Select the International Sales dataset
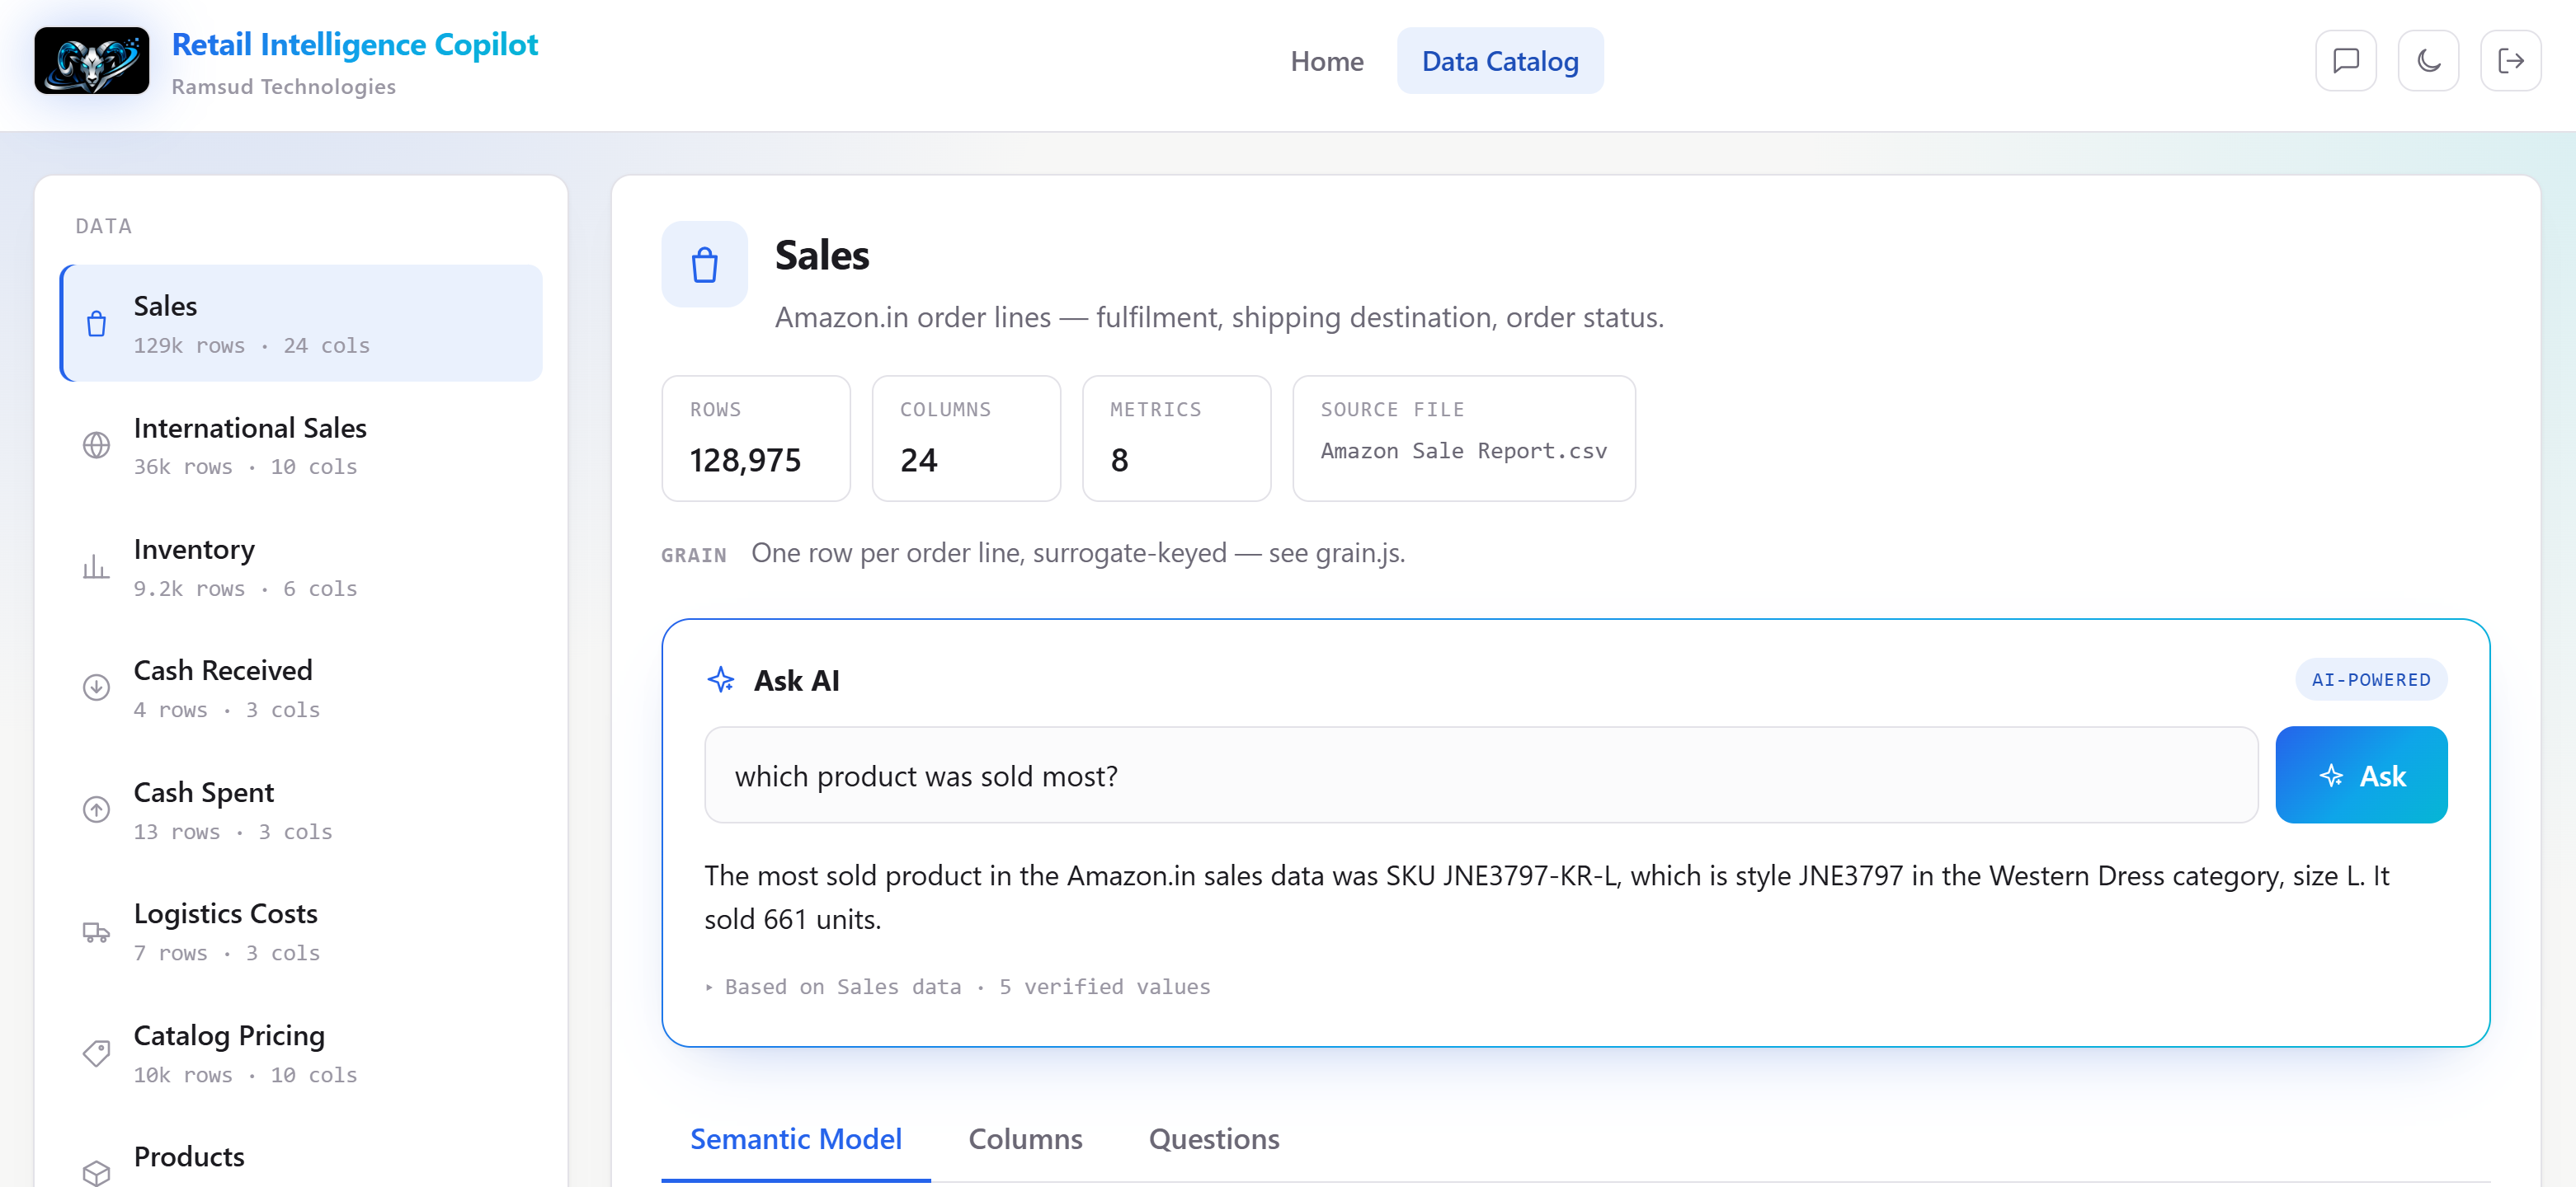The height and width of the screenshot is (1187, 2576). [x=301, y=446]
